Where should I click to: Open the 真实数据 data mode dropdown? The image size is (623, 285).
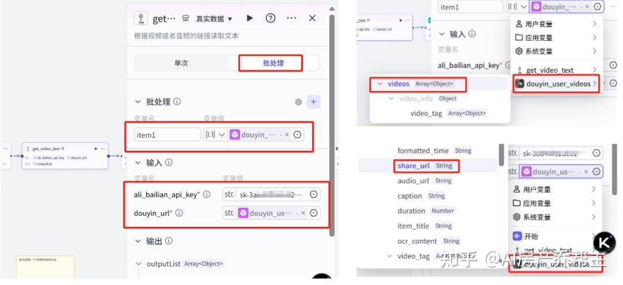click(x=214, y=18)
